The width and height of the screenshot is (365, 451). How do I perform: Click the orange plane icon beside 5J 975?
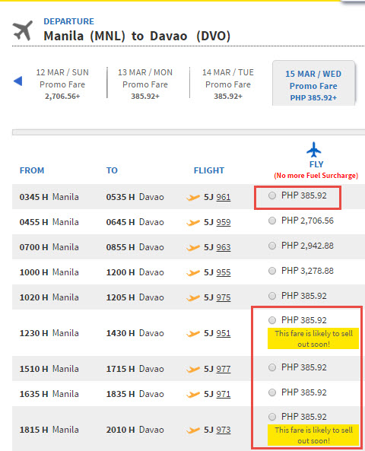pos(193,297)
